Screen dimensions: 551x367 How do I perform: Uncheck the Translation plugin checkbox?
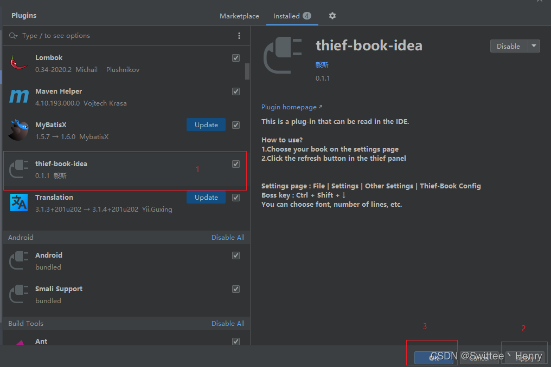tap(236, 198)
